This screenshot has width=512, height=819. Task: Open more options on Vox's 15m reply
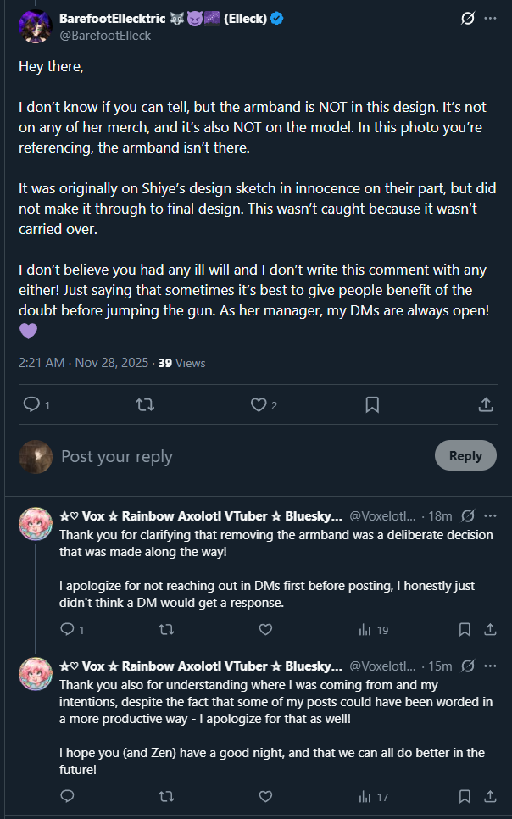pos(491,666)
